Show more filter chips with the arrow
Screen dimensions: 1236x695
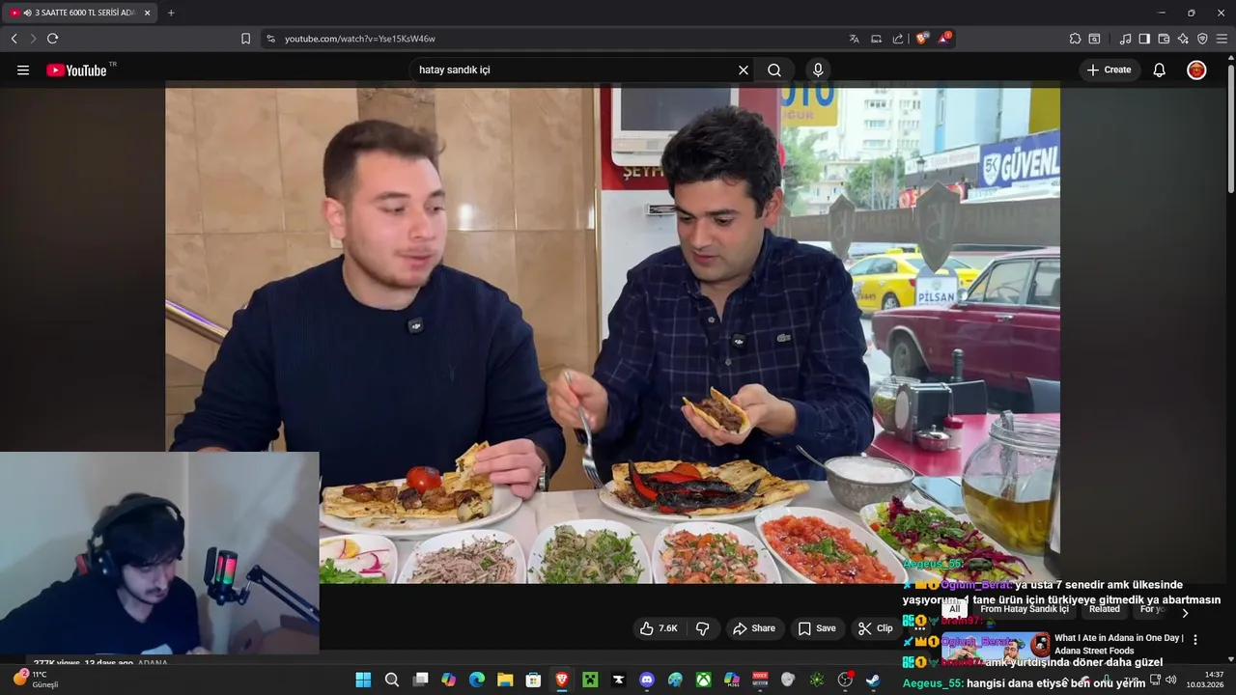(1185, 612)
